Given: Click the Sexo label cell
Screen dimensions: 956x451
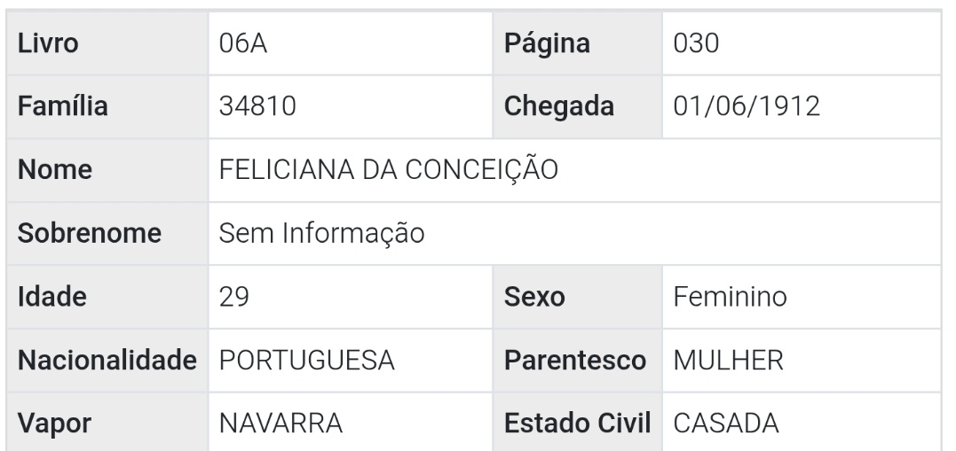Looking at the screenshot, I should tap(535, 296).
